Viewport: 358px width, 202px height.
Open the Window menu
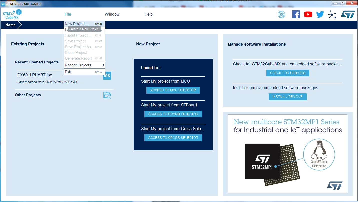point(112,14)
